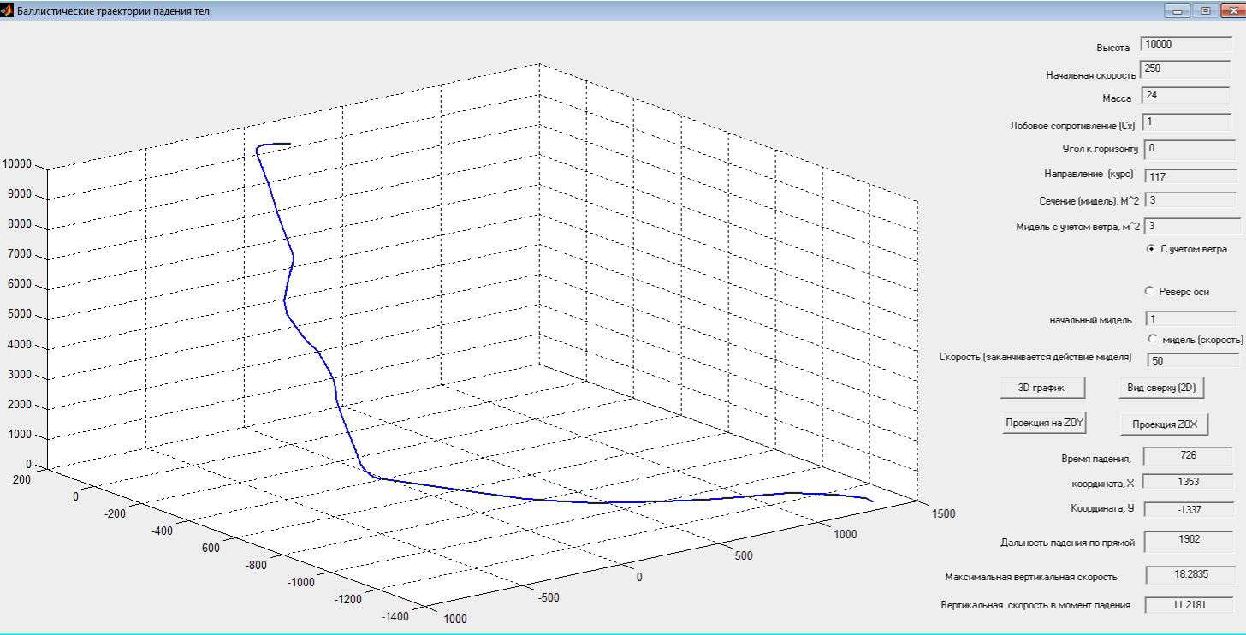Display 'Проекция на Z0Y' plot
Viewport: 1246px width, 635px height.
1045,423
